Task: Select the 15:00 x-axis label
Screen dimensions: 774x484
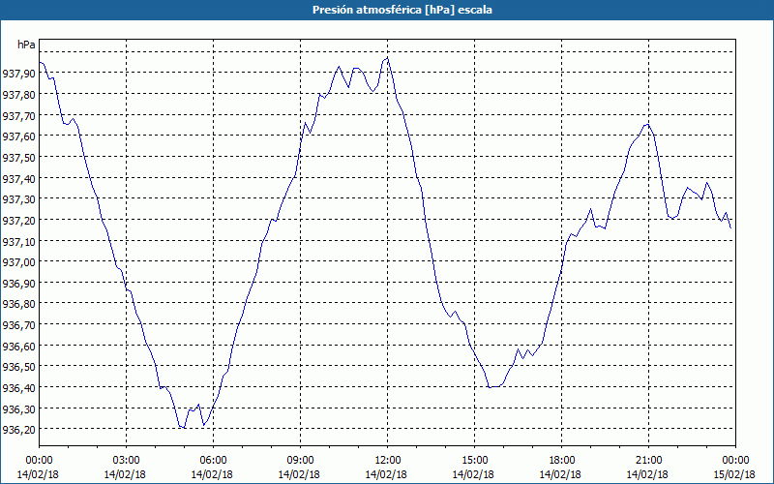Action: (474, 461)
